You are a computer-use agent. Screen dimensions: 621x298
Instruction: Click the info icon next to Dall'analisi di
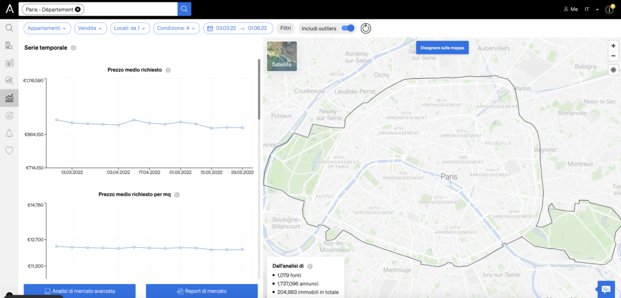coord(310,267)
